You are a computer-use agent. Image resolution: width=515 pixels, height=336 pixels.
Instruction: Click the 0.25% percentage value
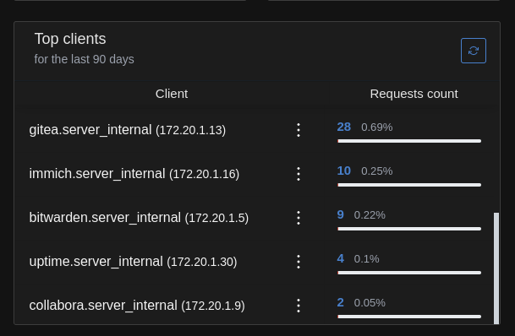click(376, 171)
